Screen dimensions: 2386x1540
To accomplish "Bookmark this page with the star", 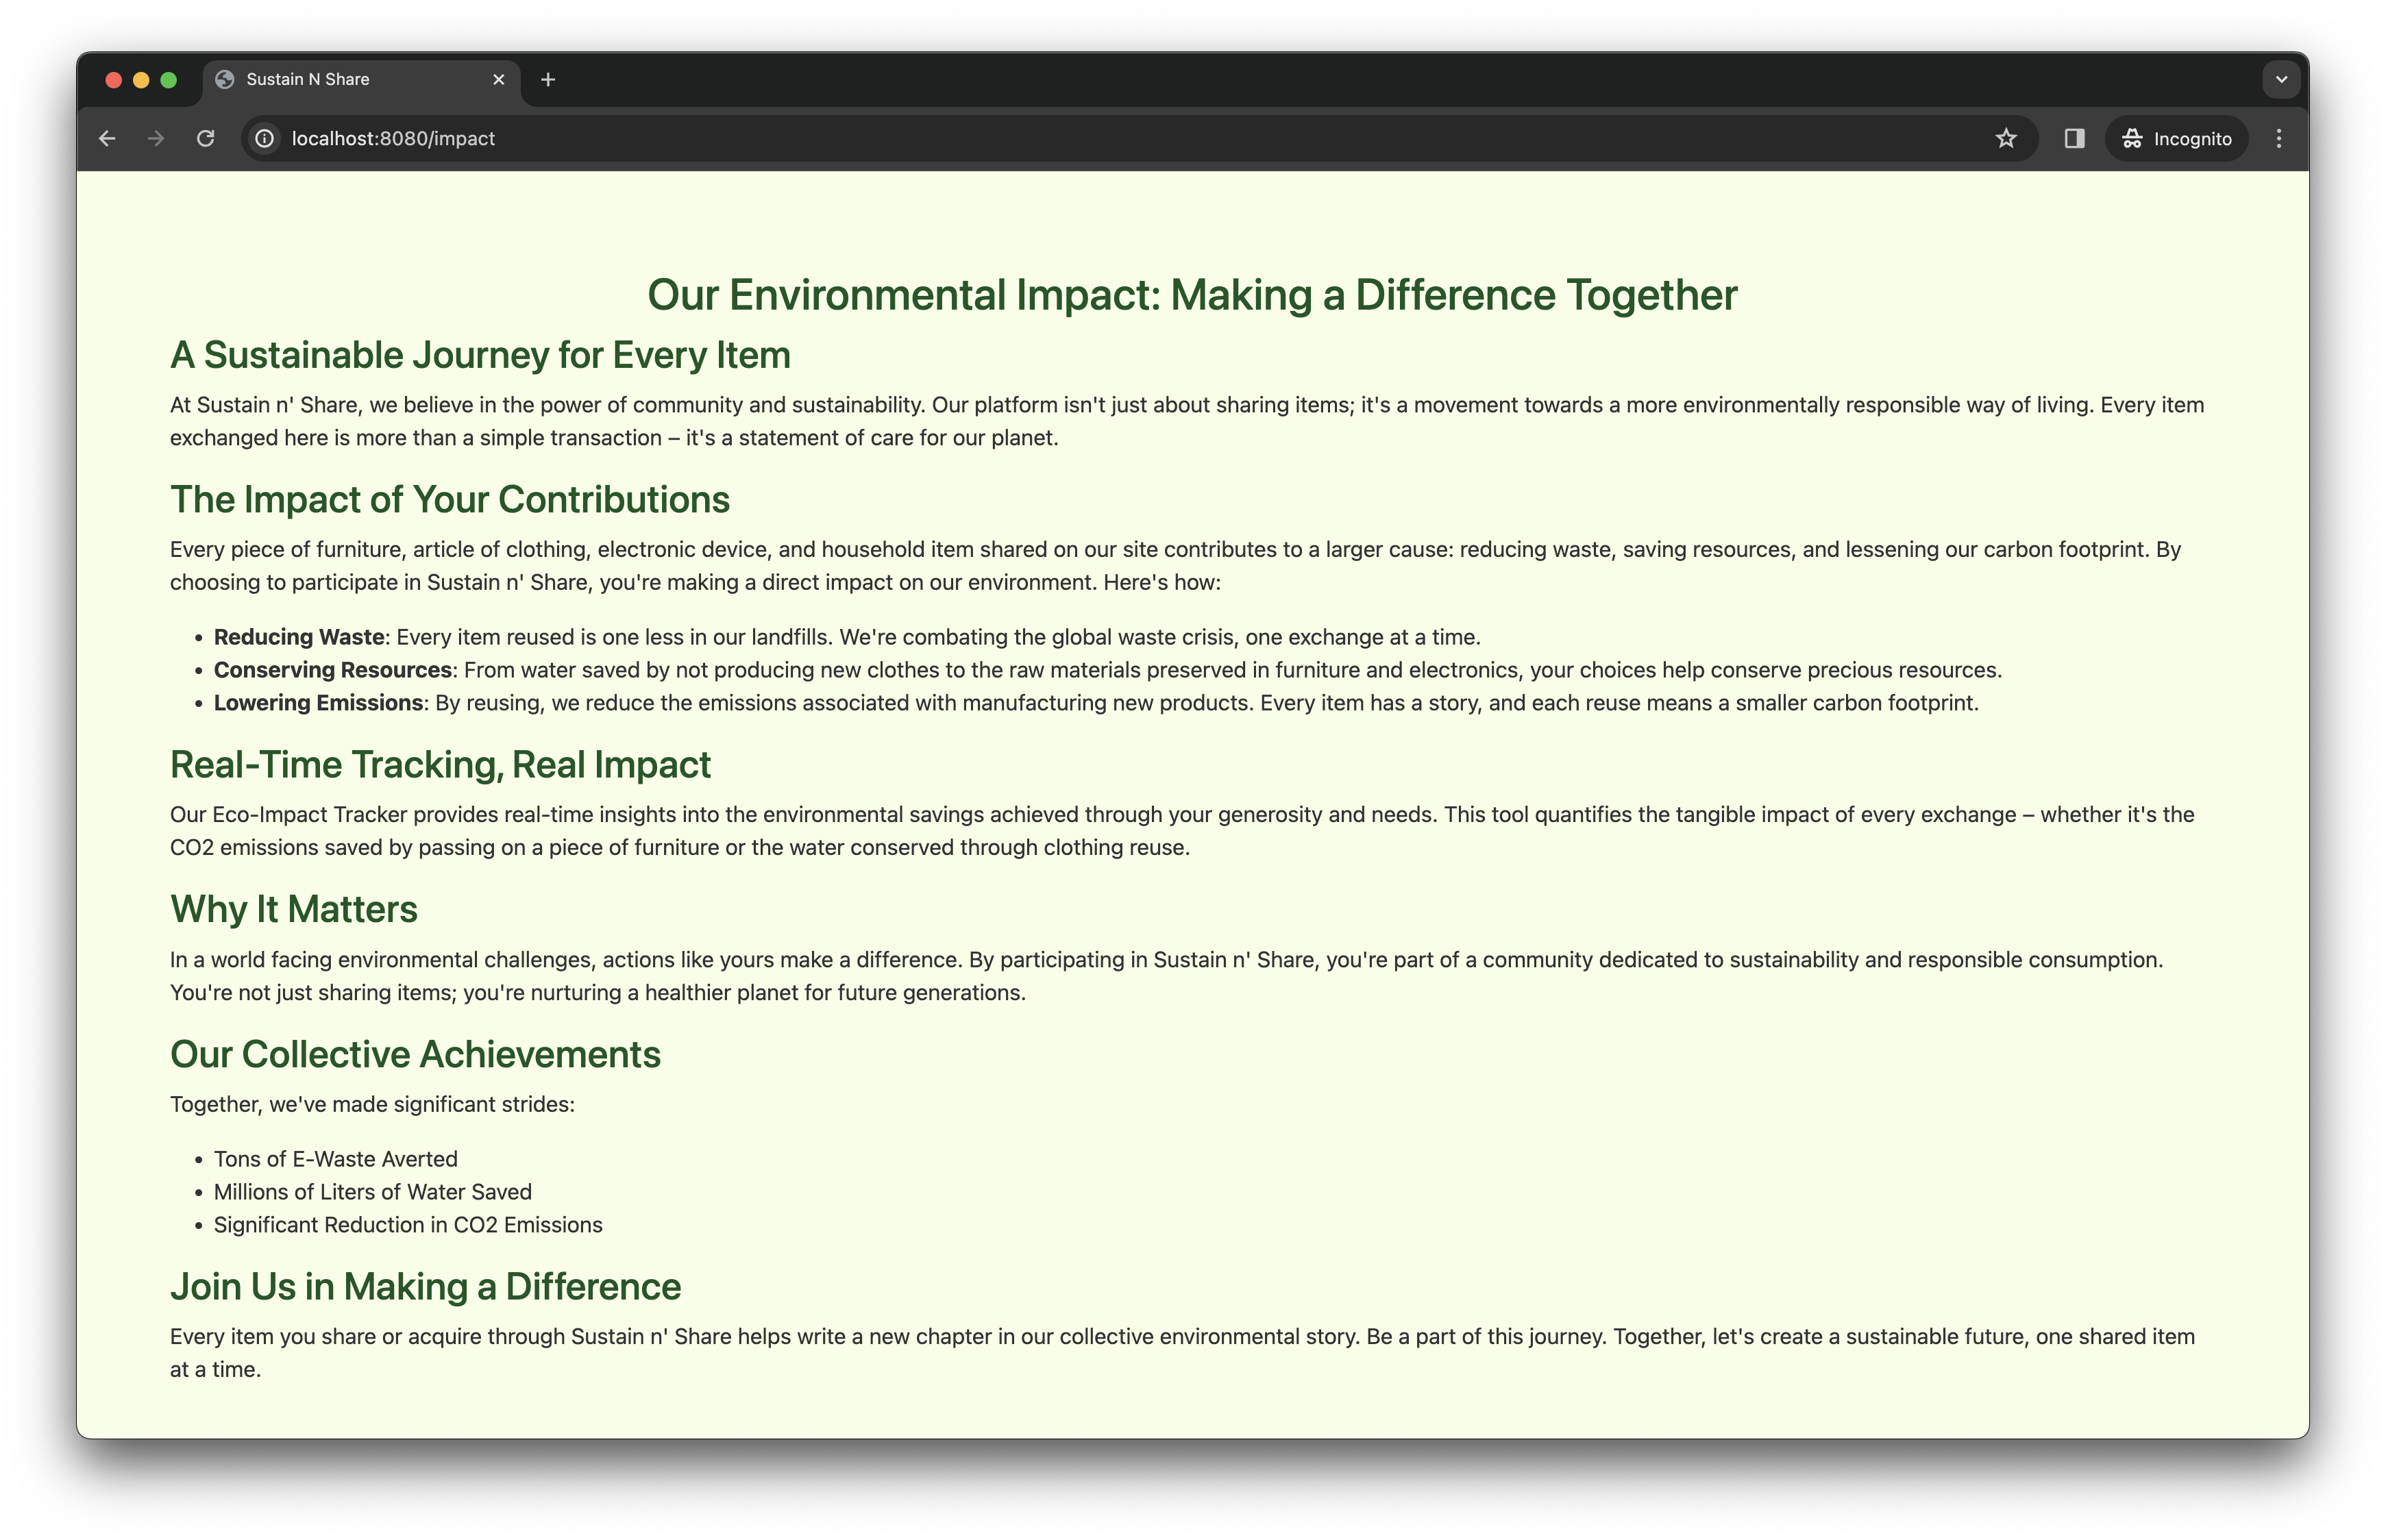I will [x=2006, y=139].
